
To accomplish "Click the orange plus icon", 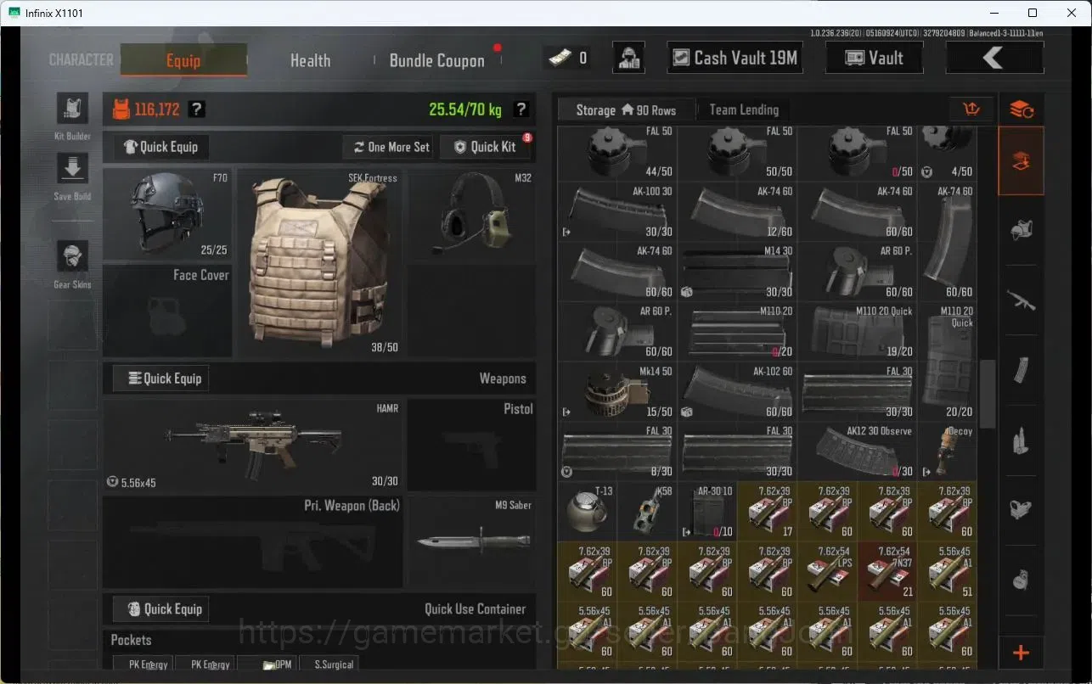I will [x=1021, y=653].
